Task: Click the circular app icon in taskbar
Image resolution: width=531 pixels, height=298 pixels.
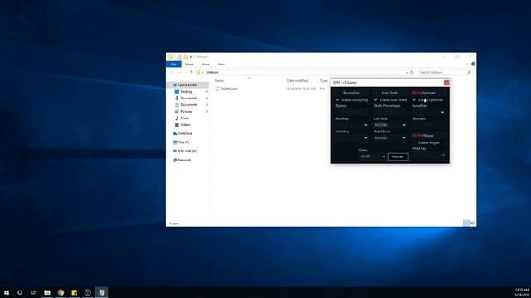Action: (x=88, y=292)
